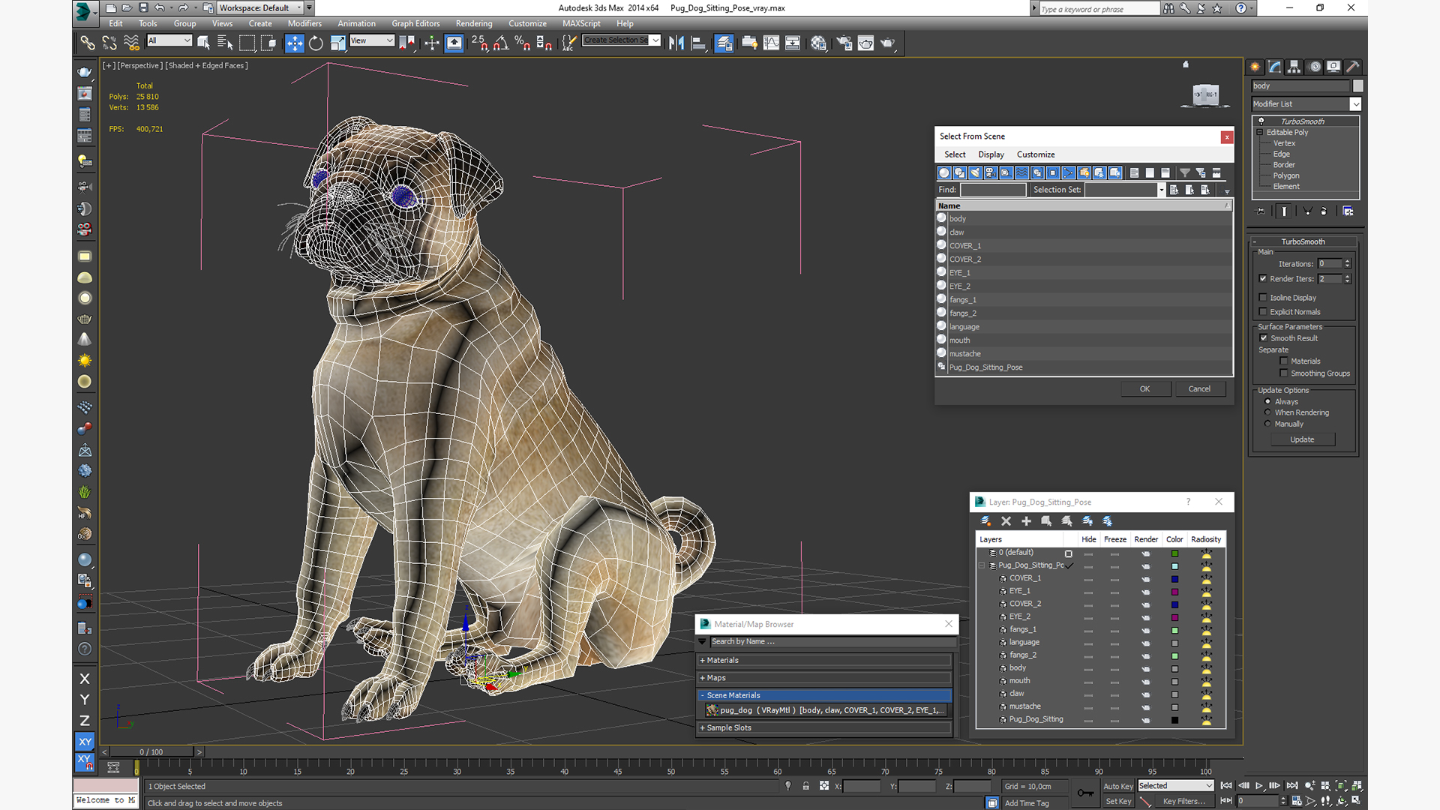The image size is (1440, 810).
Task: Open the Modifiers menu
Action: tap(304, 24)
